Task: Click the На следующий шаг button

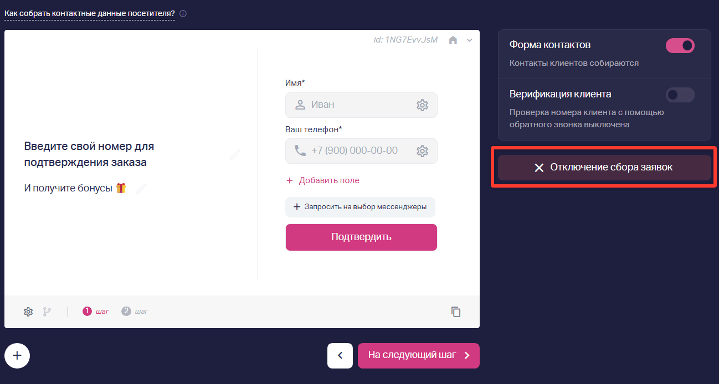Action: click(419, 356)
